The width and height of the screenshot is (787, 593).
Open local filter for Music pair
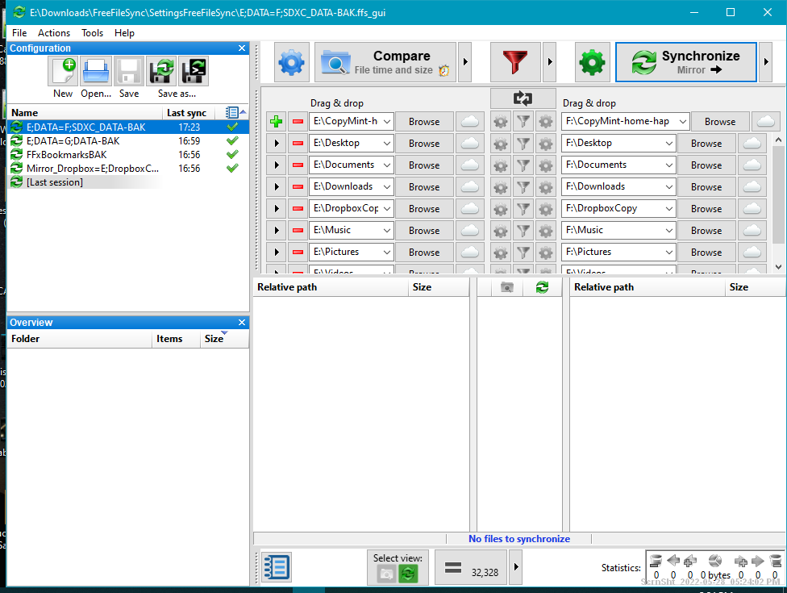pyautogui.click(x=523, y=231)
